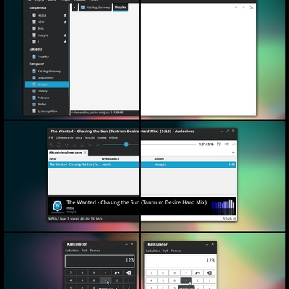The width and height of the screenshot is (289, 289).
Task: Click 7 key in dark calculator
Action: point(71,273)
